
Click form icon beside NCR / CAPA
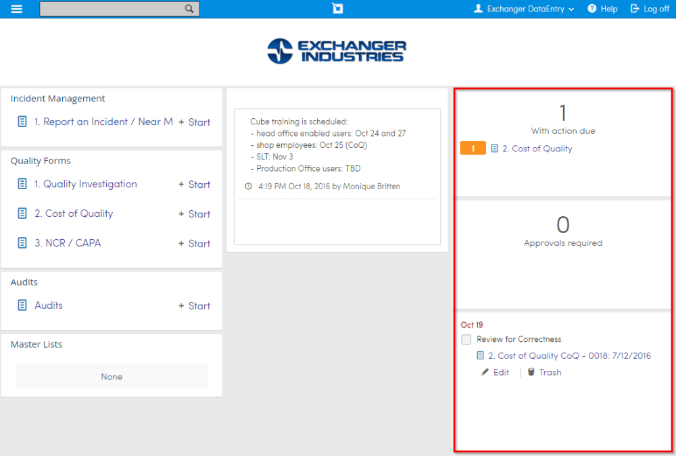[x=22, y=243]
